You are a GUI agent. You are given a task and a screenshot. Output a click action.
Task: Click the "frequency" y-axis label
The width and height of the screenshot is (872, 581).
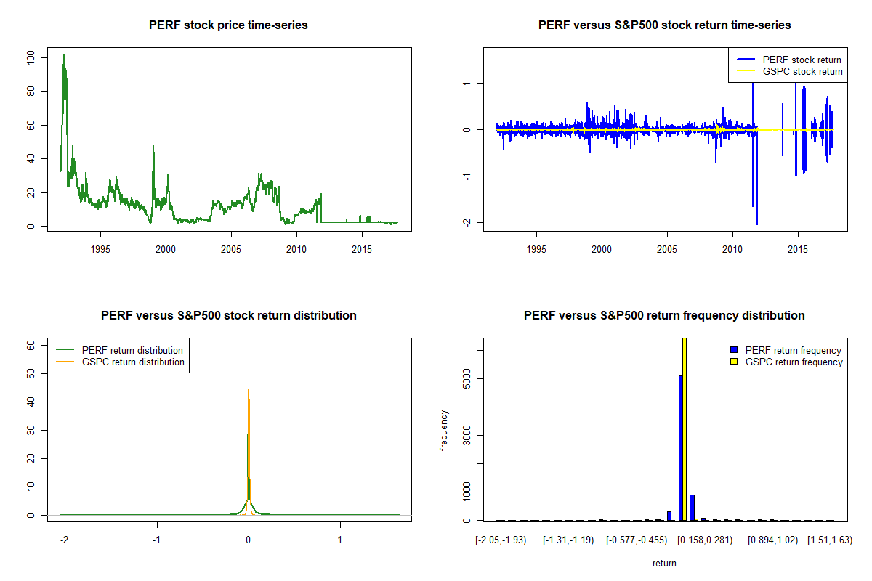(x=444, y=431)
